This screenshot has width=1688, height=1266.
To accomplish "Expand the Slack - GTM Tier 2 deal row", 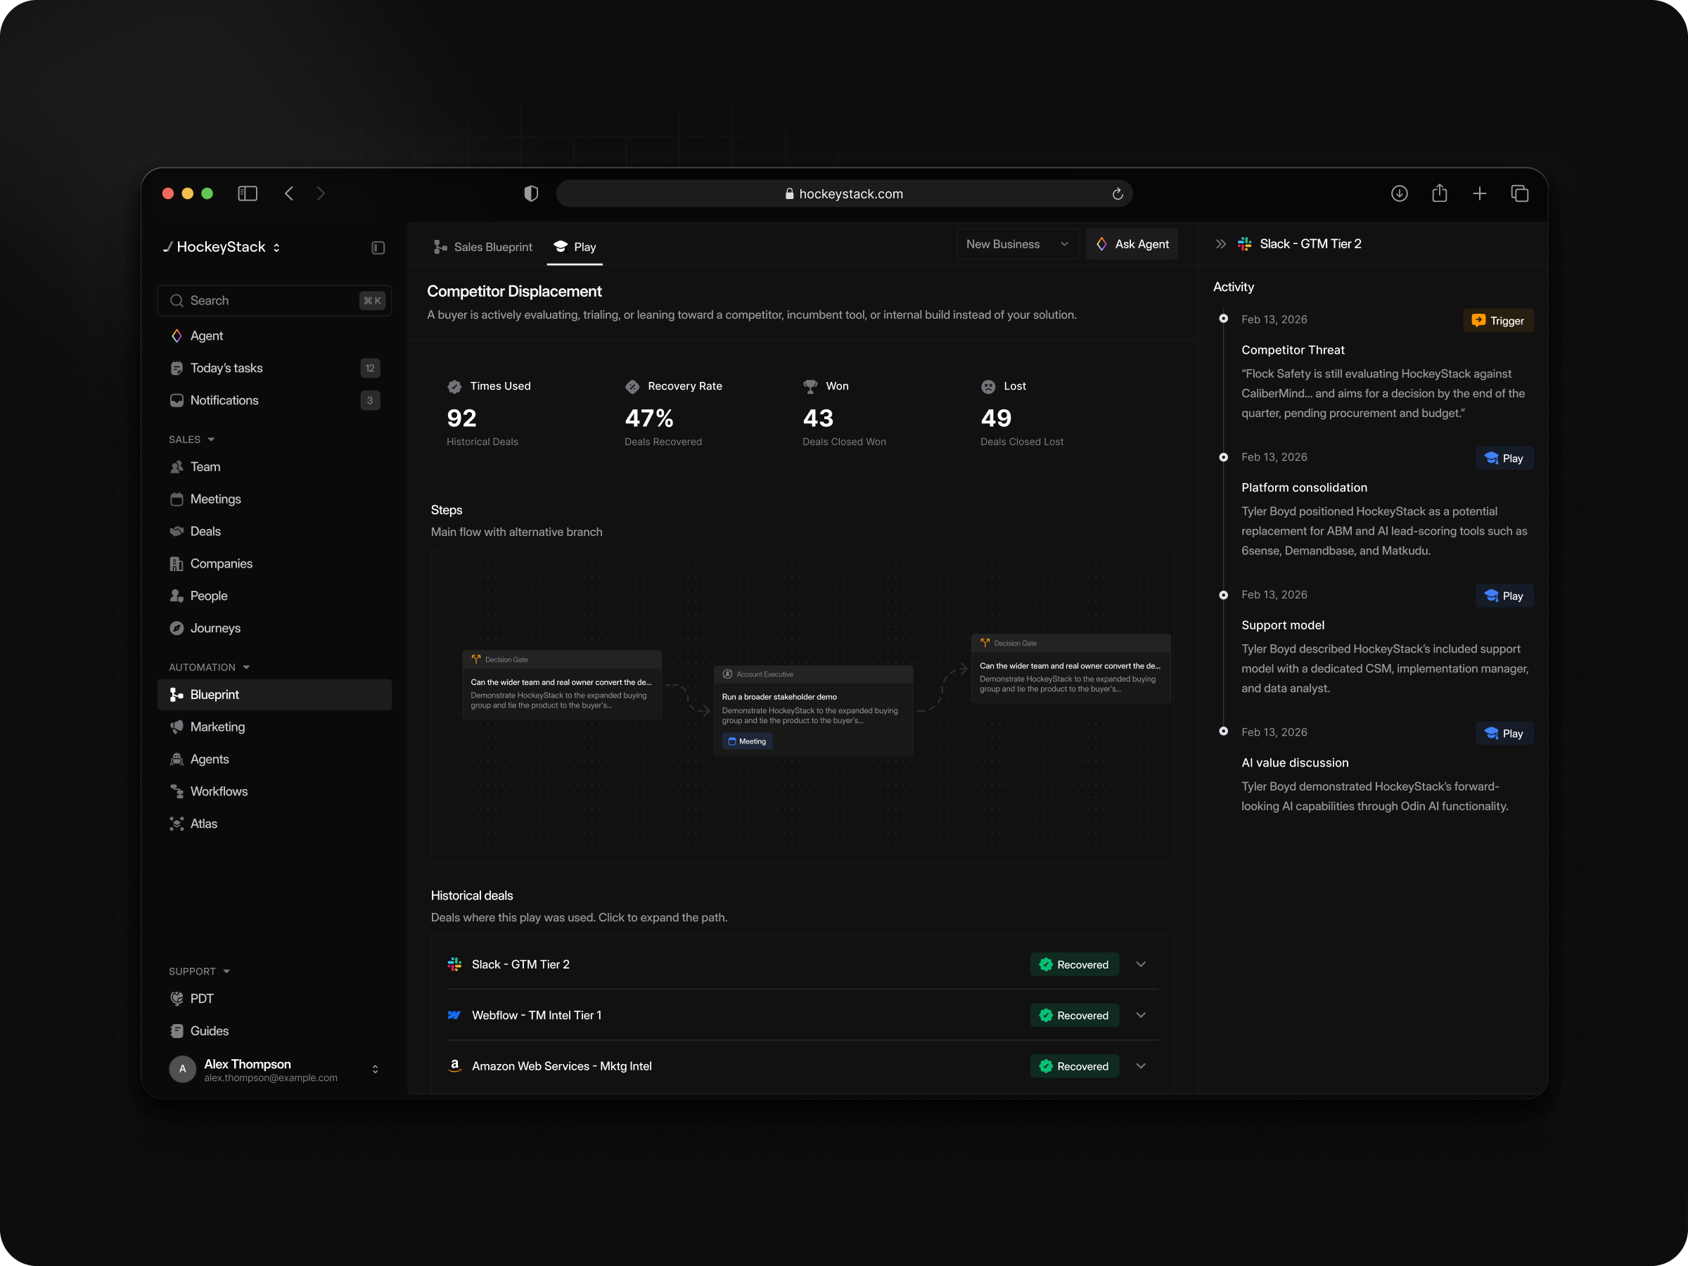I will pyautogui.click(x=1140, y=964).
